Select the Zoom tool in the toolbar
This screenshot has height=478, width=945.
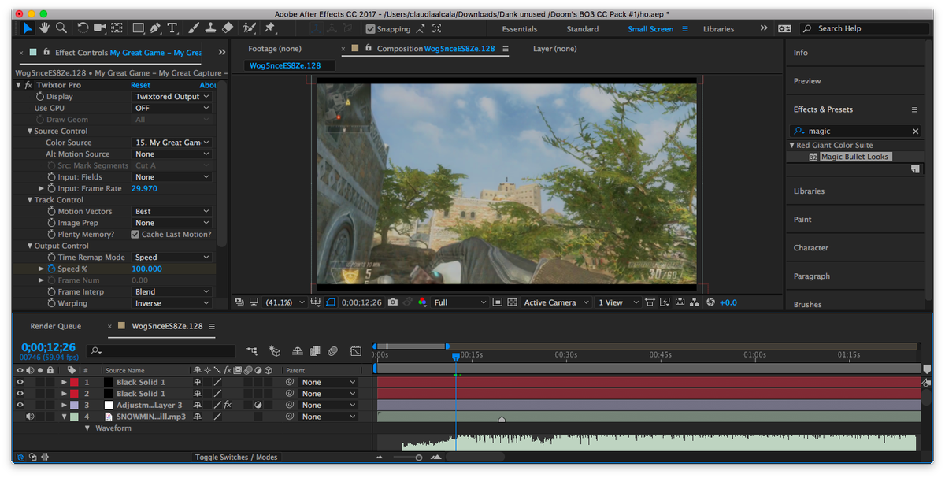(60, 28)
